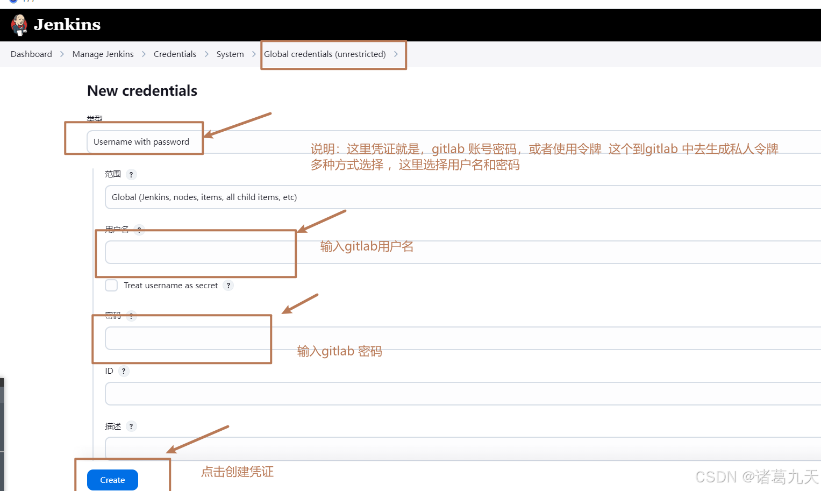Open help for Treat username as secret
This screenshot has height=491, width=821.
click(x=228, y=286)
